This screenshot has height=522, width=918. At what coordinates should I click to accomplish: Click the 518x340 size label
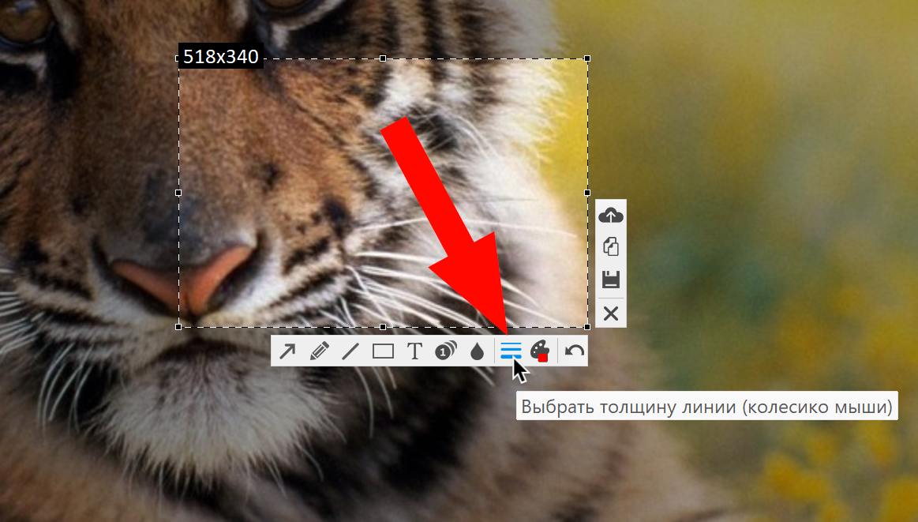pyautogui.click(x=221, y=56)
